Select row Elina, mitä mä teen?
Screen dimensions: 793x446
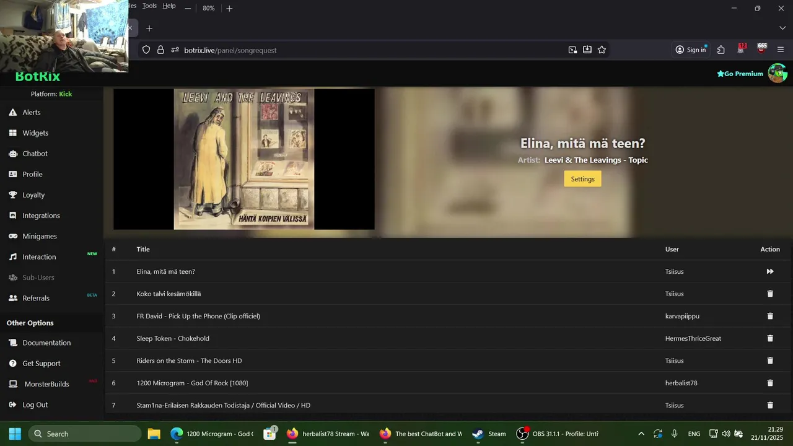coord(447,271)
